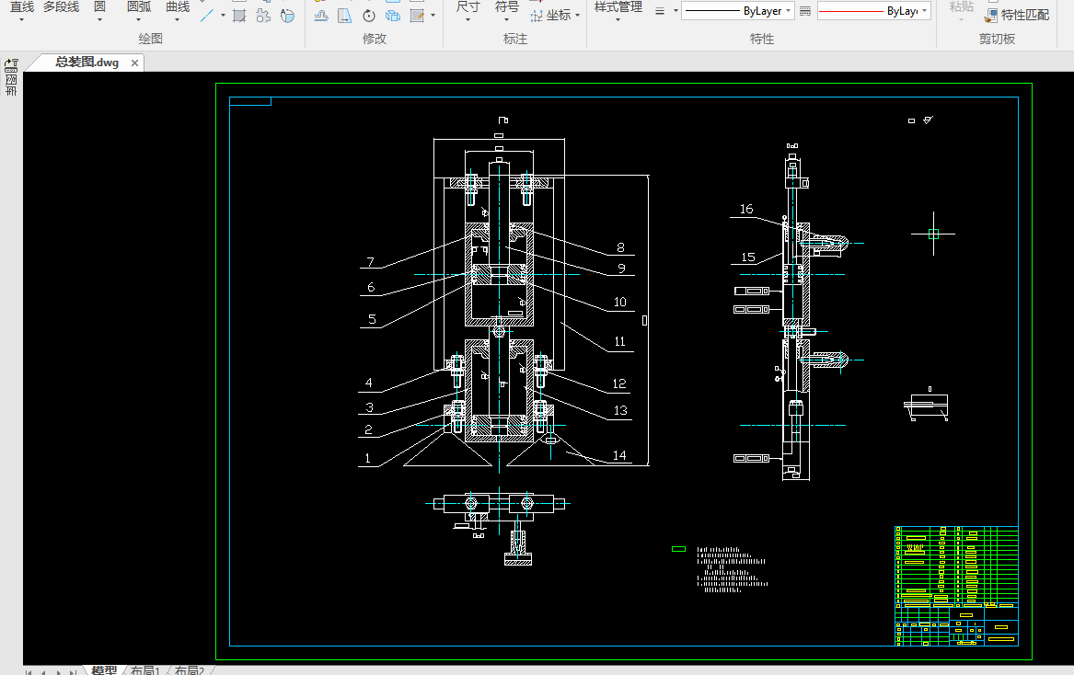Click the lineweight lines icon
The height and width of the screenshot is (675, 1074).
(659, 11)
